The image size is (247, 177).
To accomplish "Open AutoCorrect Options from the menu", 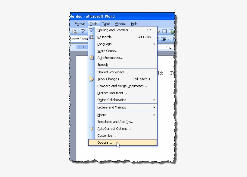I will pos(114,129).
